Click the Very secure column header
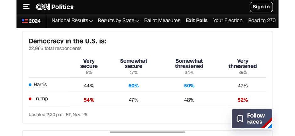The height and width of the screenshot is (136, 295). pyautogui.click(x=89, y=64)
